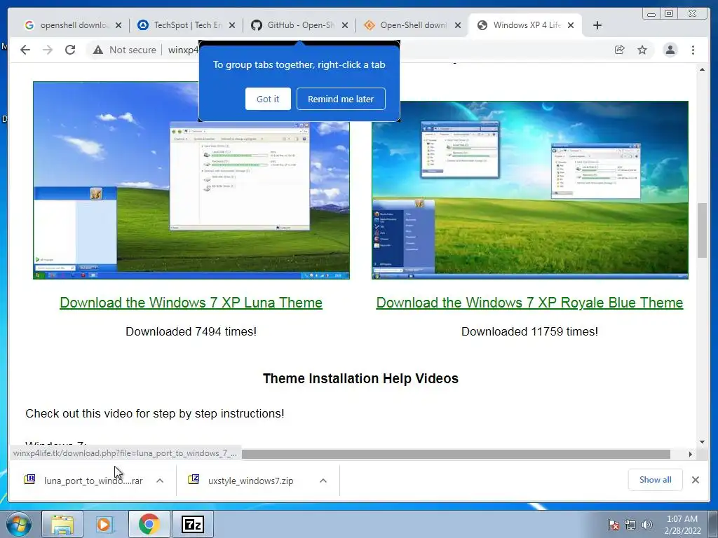Open the downloaded luna_port_to_windo...rar file
This screenshot has height=538, width=718.
(x=93, y=481)
